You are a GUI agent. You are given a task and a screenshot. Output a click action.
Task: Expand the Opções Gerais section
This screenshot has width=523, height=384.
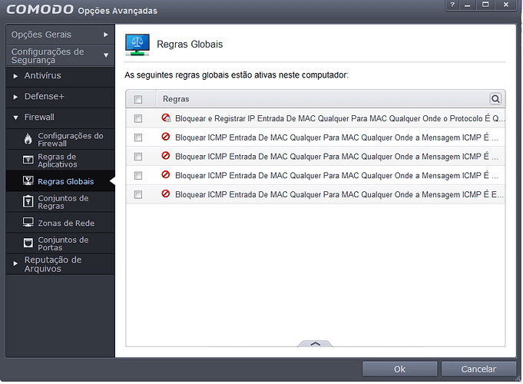(x=61, y=35)
